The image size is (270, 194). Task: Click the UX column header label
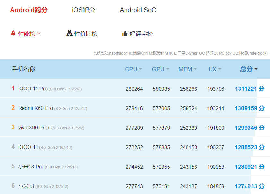(213, 69)
